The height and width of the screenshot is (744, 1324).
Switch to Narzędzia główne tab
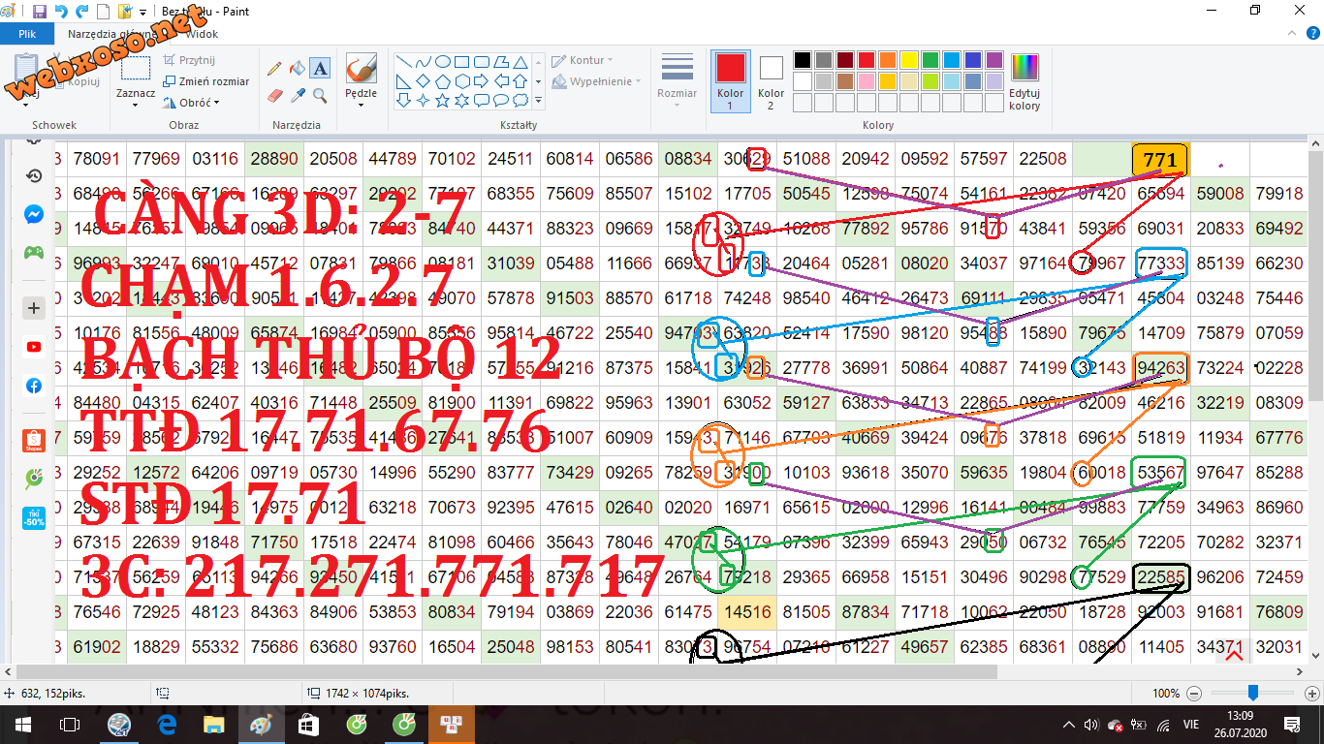point(114,33)
